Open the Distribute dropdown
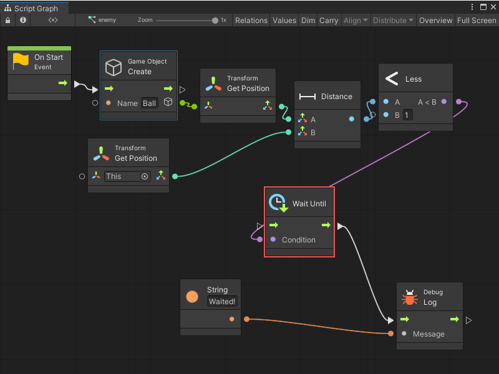The height and width of the screenshot is (374, 499). 392,20
